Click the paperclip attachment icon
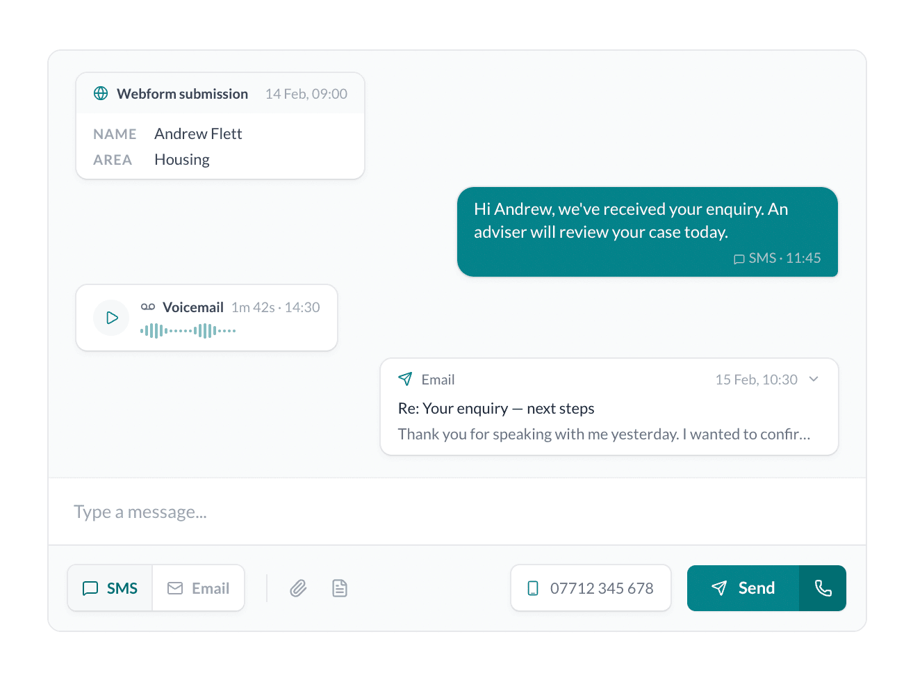This screenshot has height=673, width=913. tap(298, 588)
